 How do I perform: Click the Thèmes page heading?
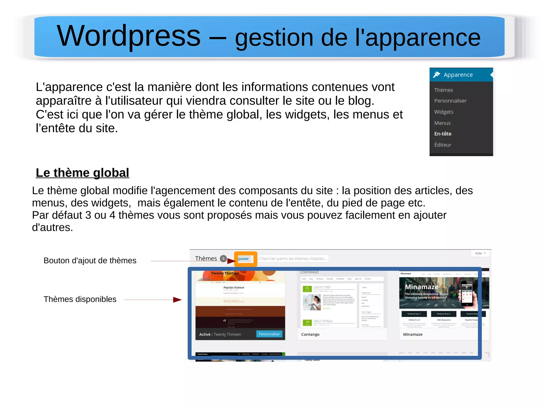[x=206, y=258]
